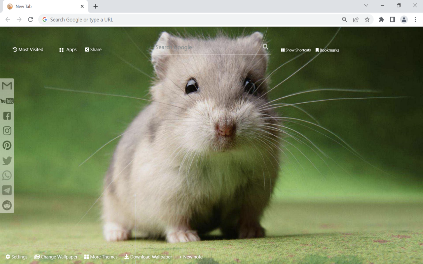The width and height of the screenshot is (423, 264).
Task: Close the New Tab tab
Action: pos(82,6)
